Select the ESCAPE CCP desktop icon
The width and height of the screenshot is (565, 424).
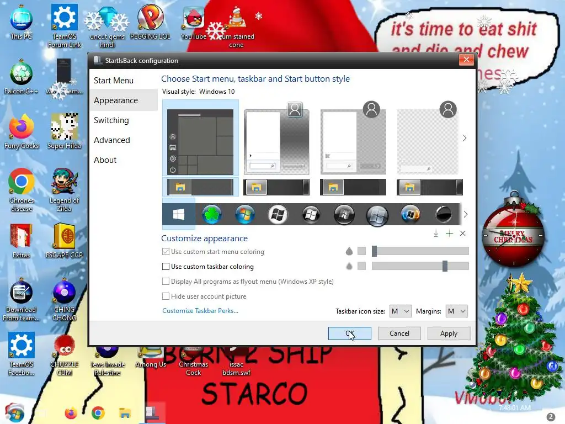(64, 241)
